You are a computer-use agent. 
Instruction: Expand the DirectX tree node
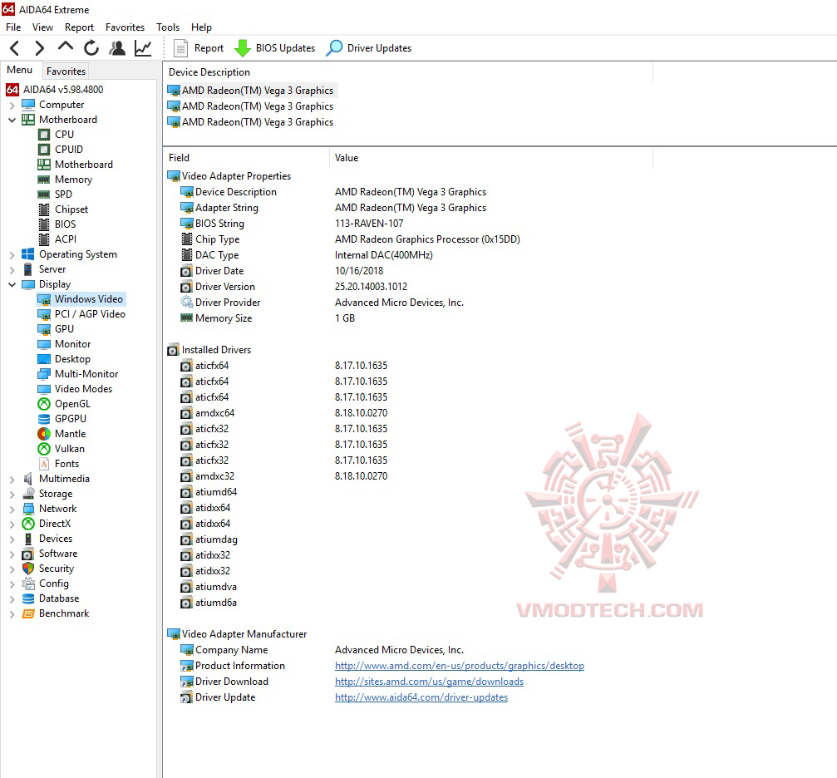(12, 524)
